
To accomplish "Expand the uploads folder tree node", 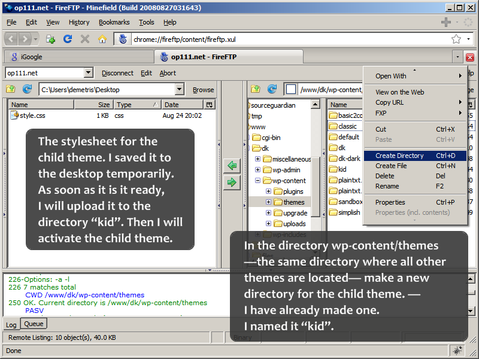I will (x=268, y=223).
